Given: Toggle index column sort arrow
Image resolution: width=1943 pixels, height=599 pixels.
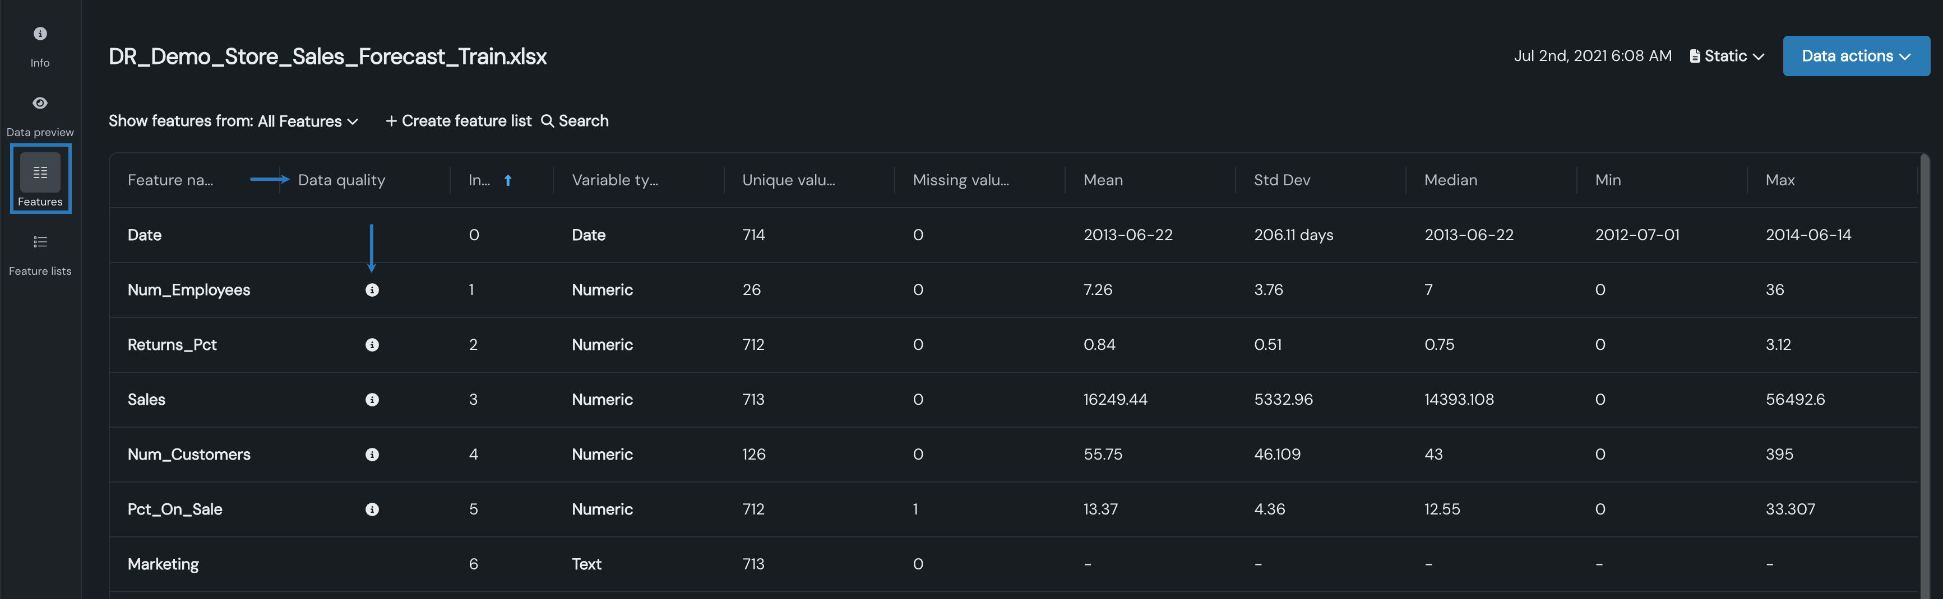Looking at the screenshot, I should coord(508,180).
